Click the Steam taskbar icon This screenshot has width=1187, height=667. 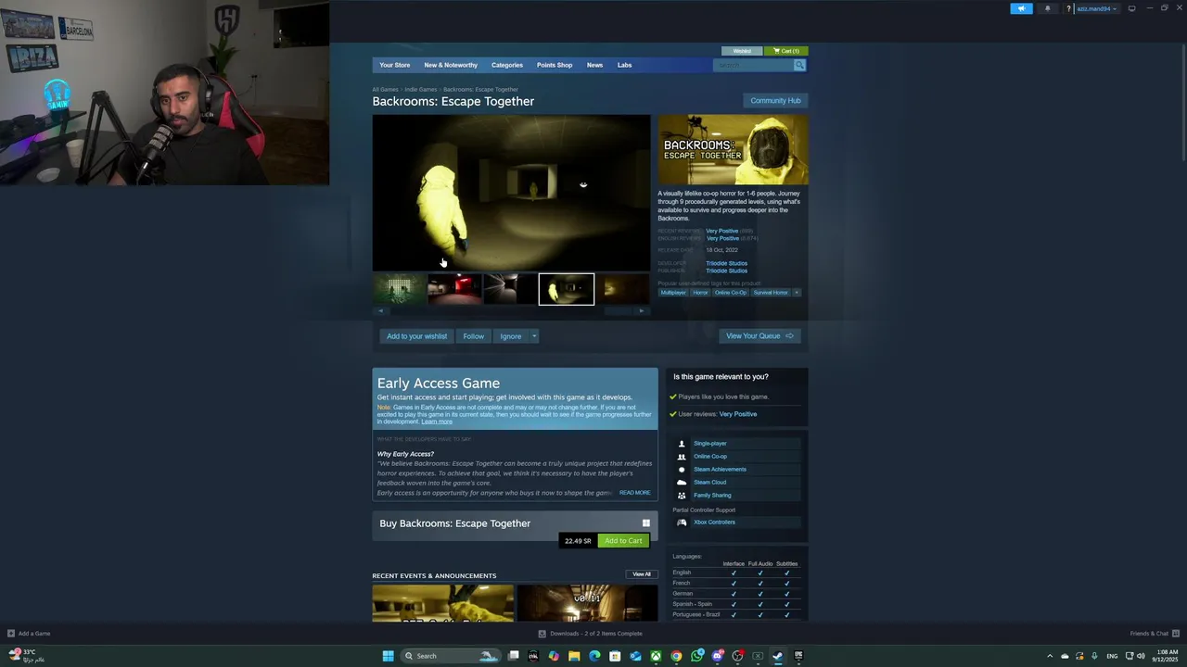(778, 656)
